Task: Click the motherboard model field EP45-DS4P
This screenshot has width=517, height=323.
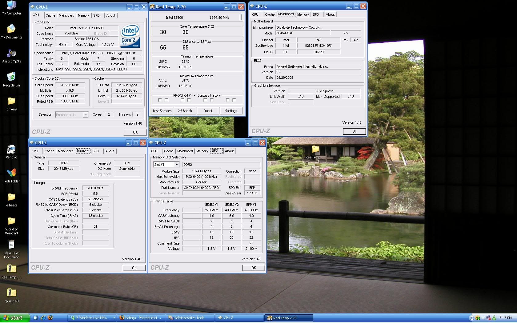Action: point(303,33)
